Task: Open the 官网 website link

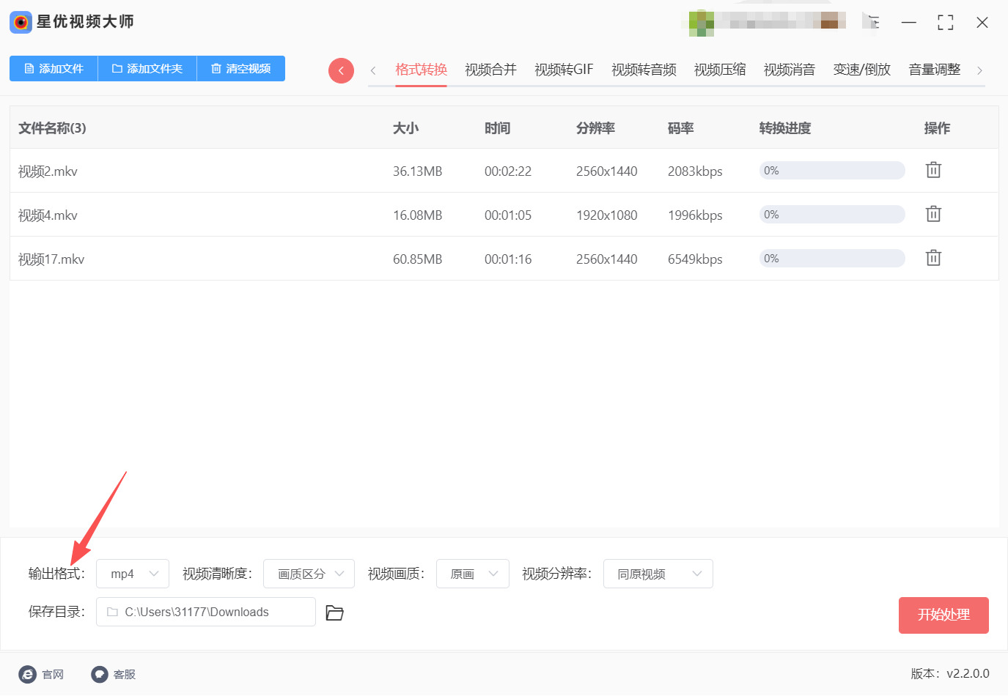Action: click(42, 674)
